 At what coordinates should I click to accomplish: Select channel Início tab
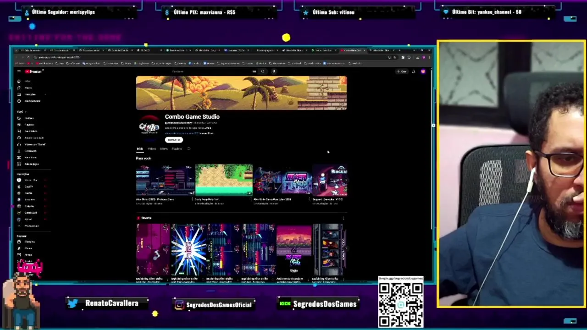click(x=140, y=148)
